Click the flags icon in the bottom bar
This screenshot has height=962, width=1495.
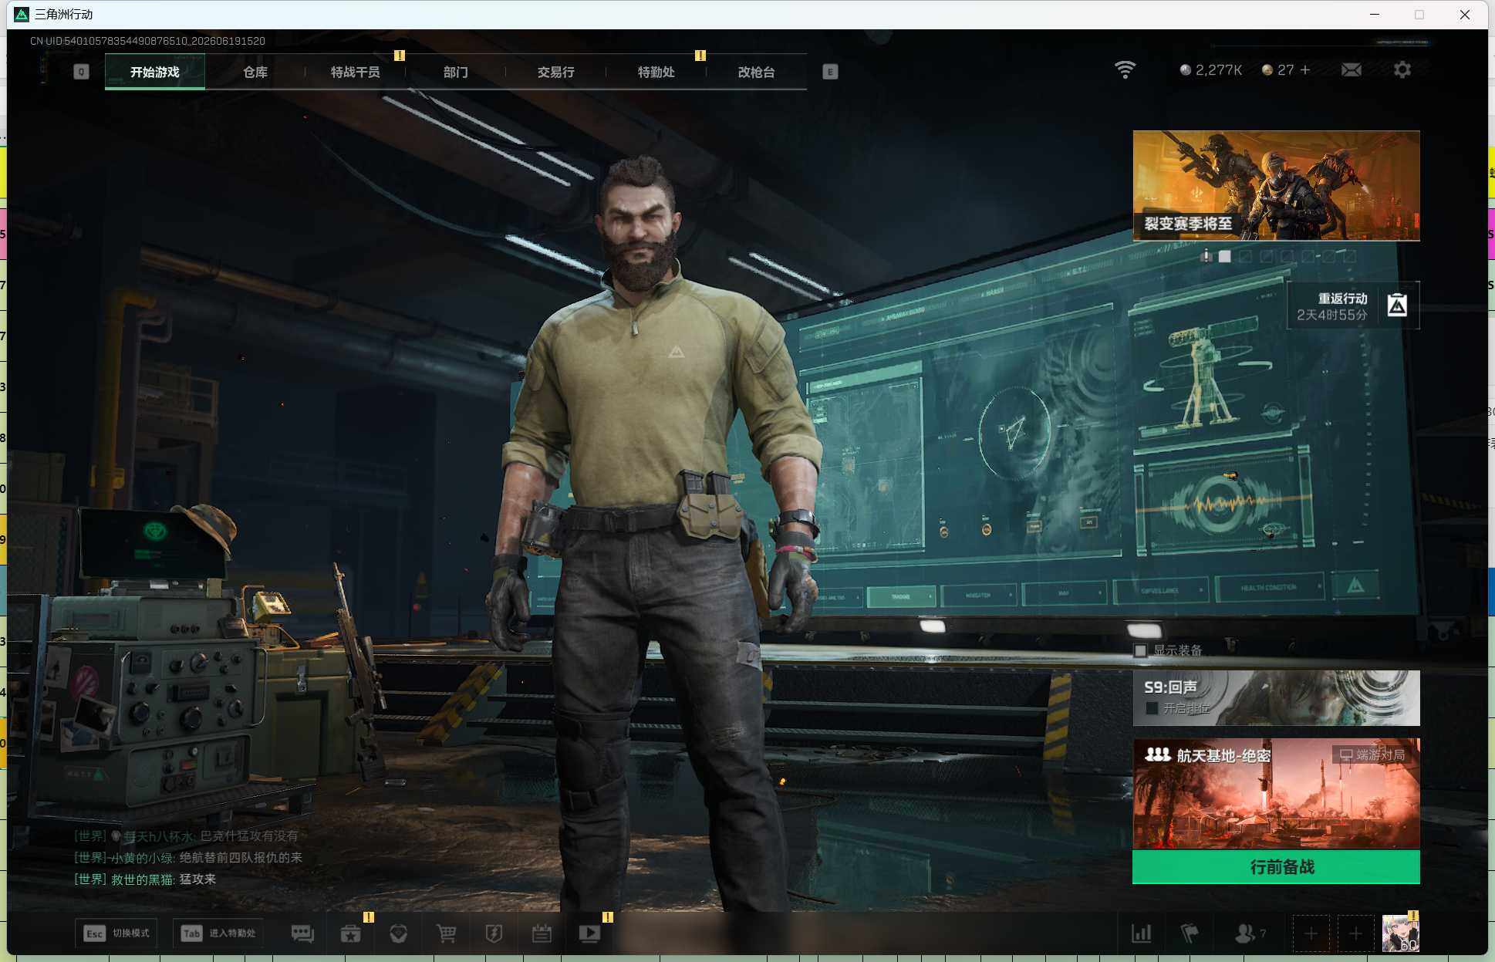point(1190,933)
